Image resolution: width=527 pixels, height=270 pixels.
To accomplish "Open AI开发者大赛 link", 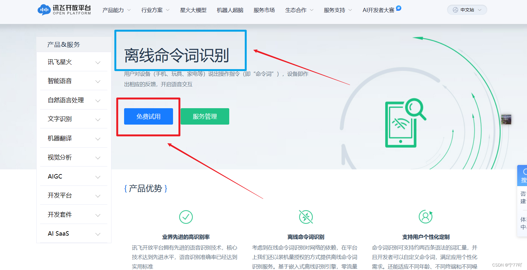I will pos(378,10).
